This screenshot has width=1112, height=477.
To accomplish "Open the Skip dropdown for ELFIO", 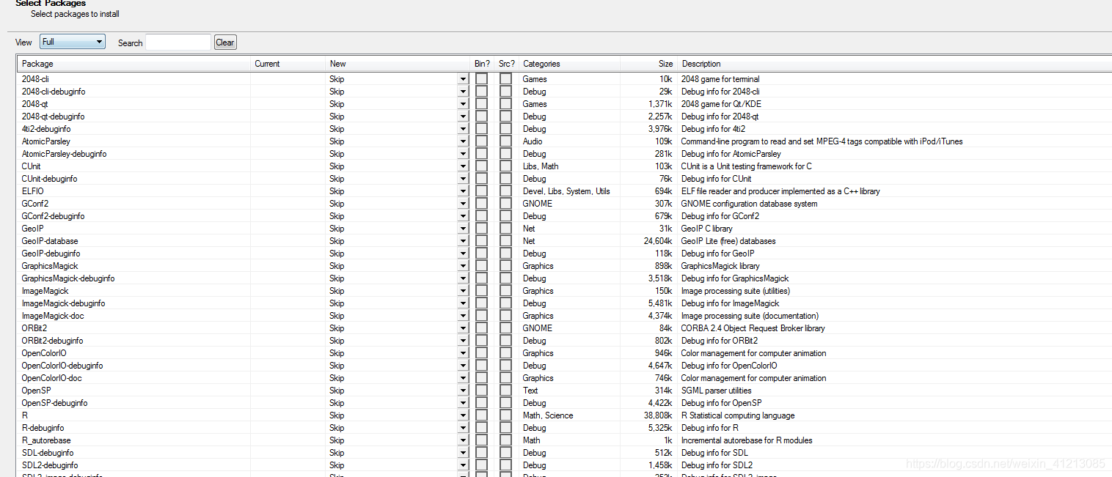I will pyautogui.click(x=463, y=191).
